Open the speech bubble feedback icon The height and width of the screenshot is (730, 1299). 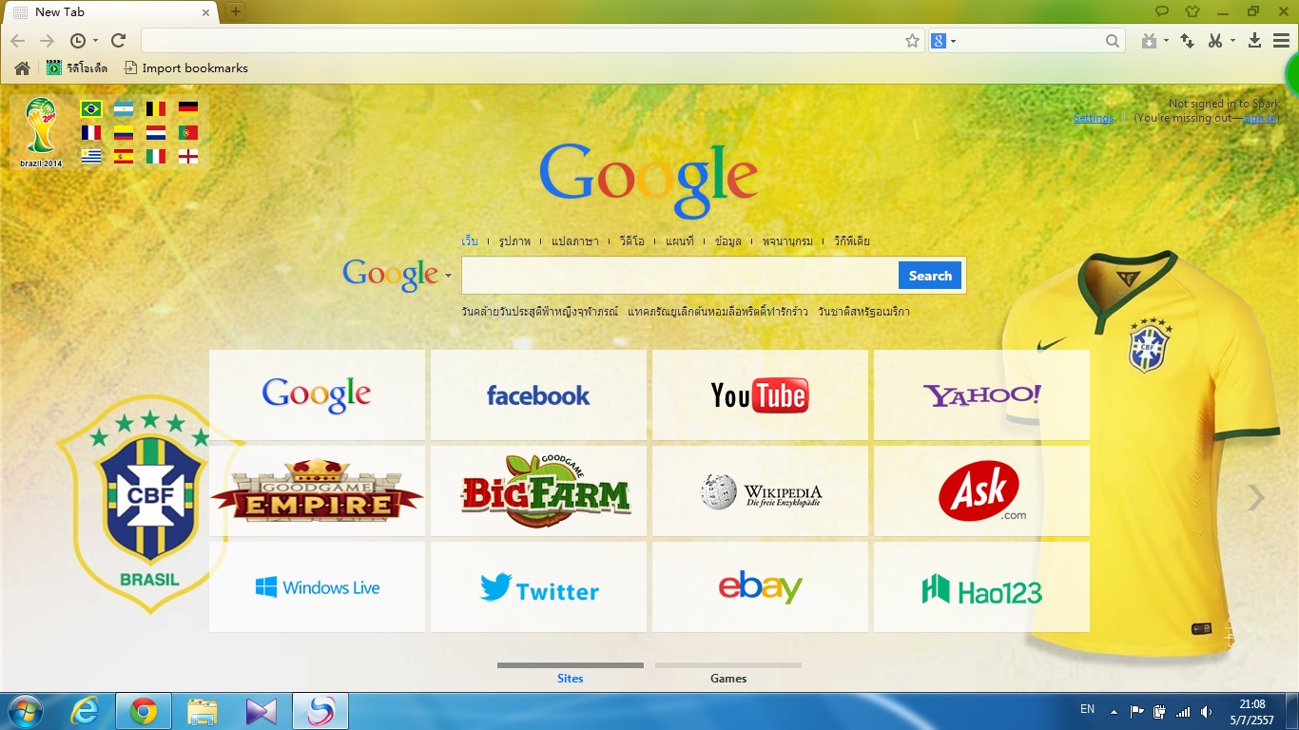[x=1162, y=11]
